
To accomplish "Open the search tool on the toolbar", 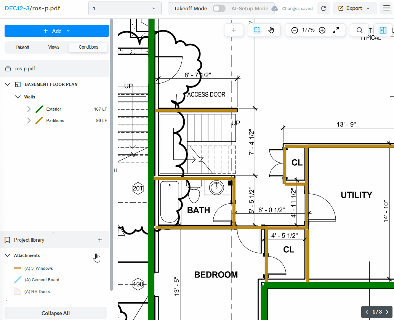I will (x=359, y=30).
